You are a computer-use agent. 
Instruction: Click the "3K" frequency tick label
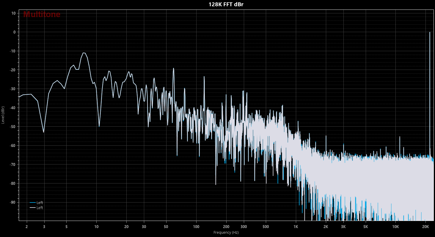(343, 227)
